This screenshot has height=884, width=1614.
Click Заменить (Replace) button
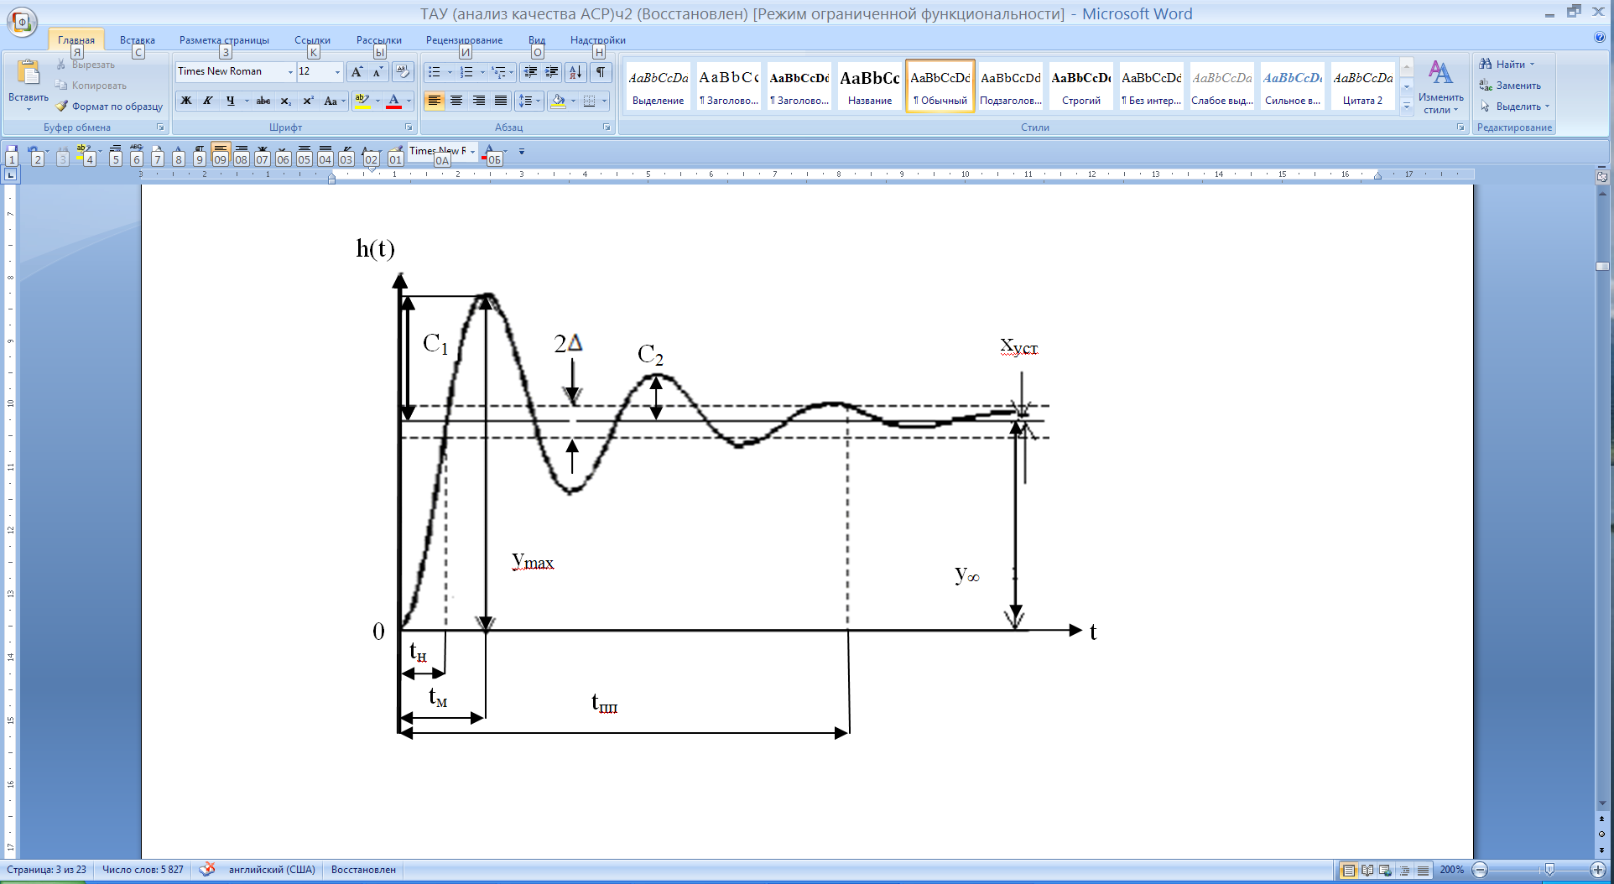[x=1510, y=86]
